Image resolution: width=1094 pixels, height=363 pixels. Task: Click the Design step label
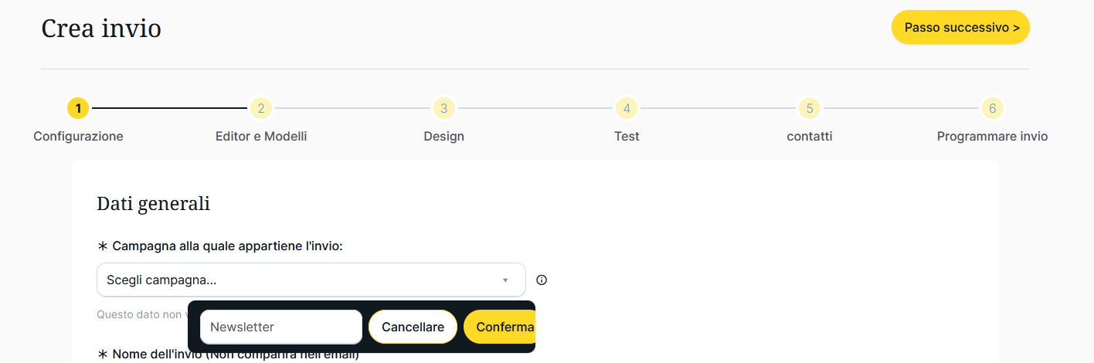click(443, 136)
